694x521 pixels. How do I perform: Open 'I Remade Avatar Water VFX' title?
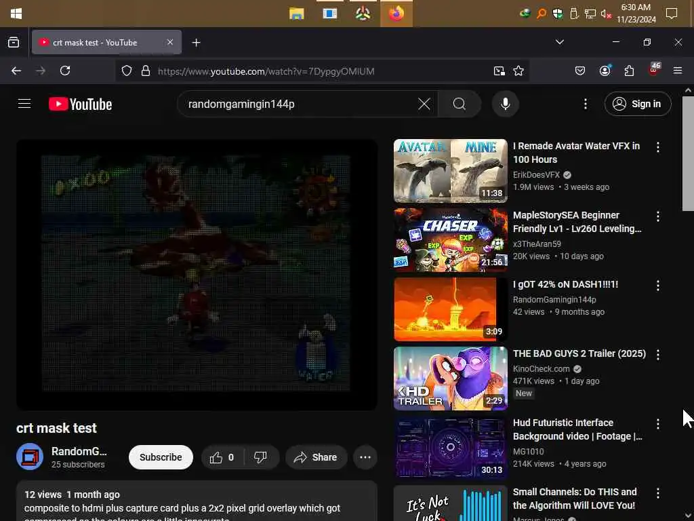576,153
